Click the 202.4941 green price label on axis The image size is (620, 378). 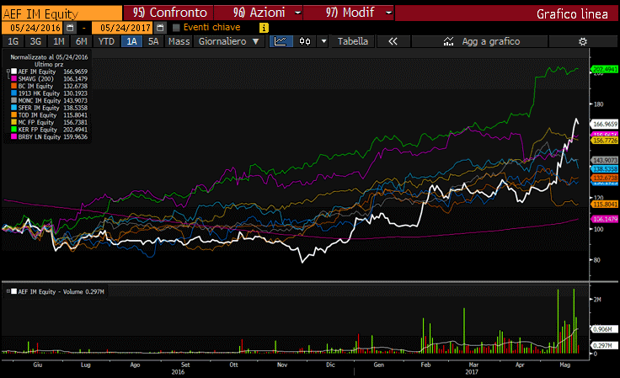click(x=605, y=69)
